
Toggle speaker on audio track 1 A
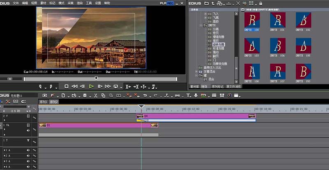click(28, 149)
